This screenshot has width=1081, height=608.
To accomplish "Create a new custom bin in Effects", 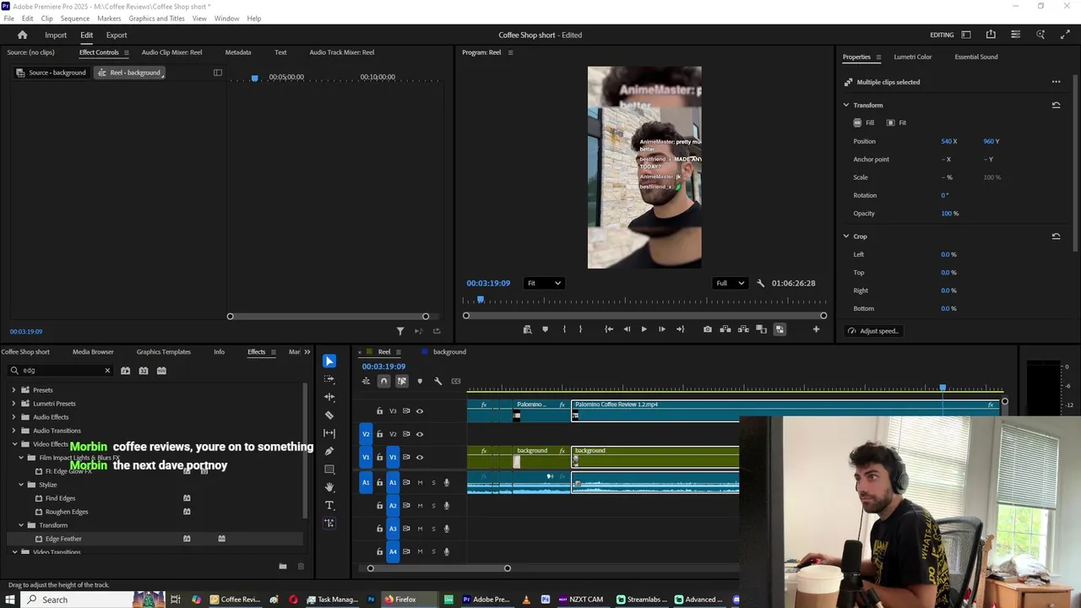I will (283, 567).
